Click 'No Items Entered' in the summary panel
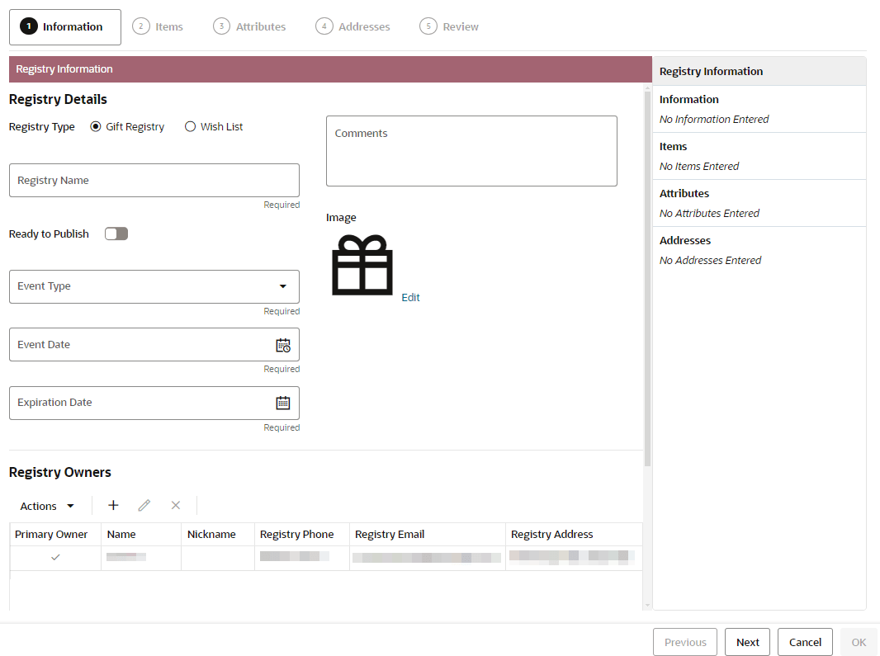 (699, 167)
